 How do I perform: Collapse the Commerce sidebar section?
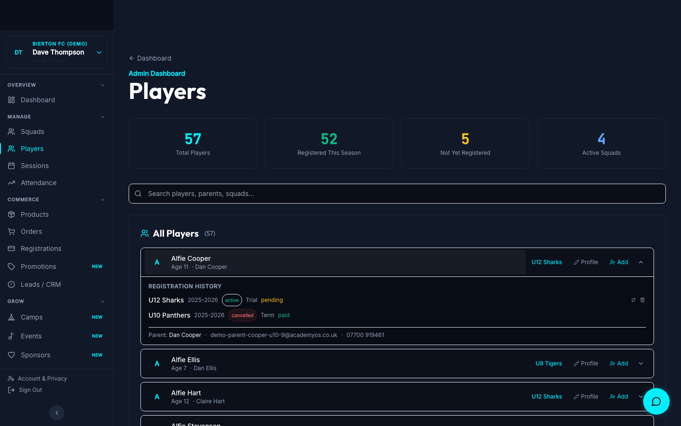point(103,200)
